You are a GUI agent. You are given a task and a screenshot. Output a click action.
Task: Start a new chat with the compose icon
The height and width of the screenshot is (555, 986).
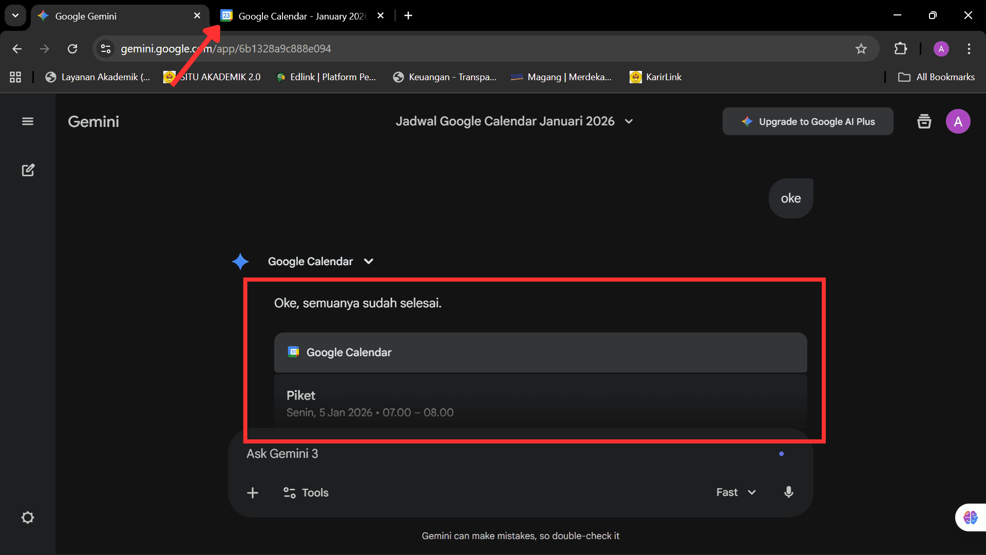(x=28, y=170)
